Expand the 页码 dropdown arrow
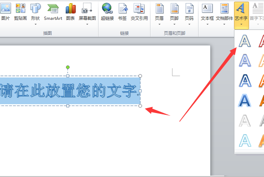 [x=189, y=24]
